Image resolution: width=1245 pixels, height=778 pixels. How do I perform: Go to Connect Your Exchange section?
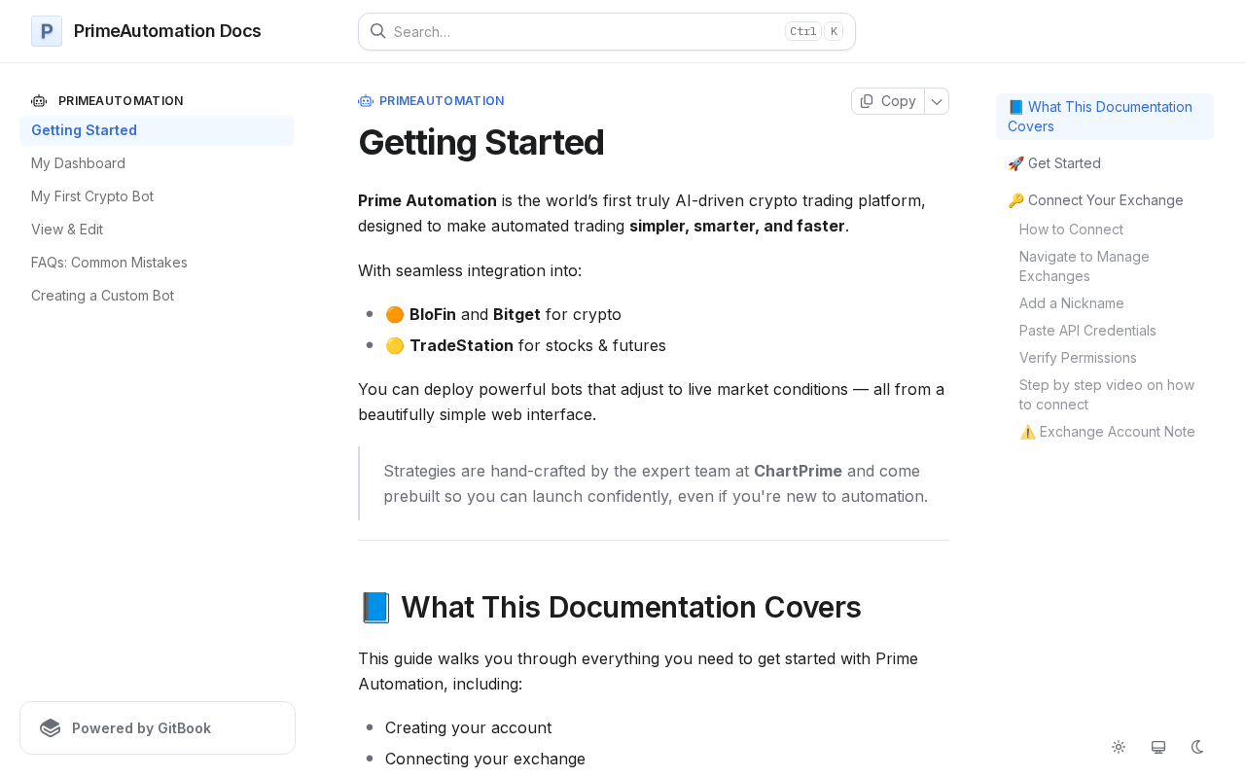[x=1095, y=200]
